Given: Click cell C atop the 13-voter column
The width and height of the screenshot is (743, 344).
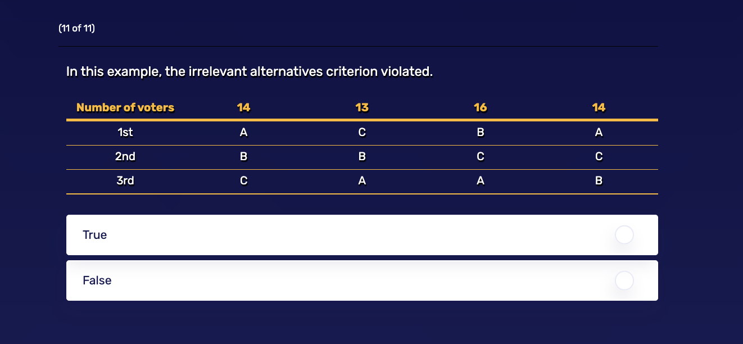Looking at the screenshot, I should coord(362,132).
